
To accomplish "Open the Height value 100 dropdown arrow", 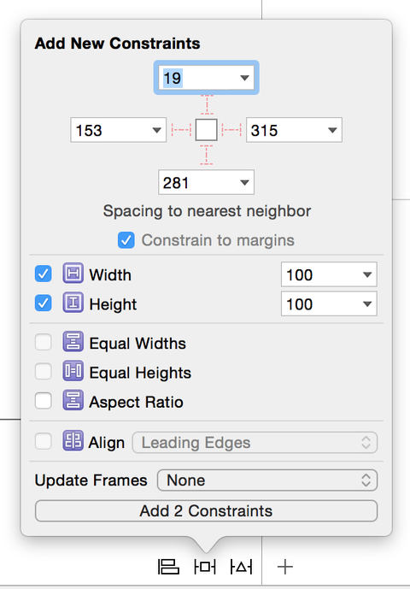I will click(367, 303).
